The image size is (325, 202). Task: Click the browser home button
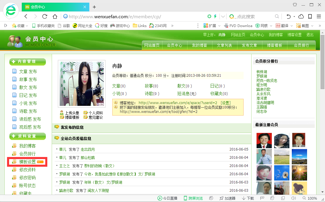(x=55, y=16)
